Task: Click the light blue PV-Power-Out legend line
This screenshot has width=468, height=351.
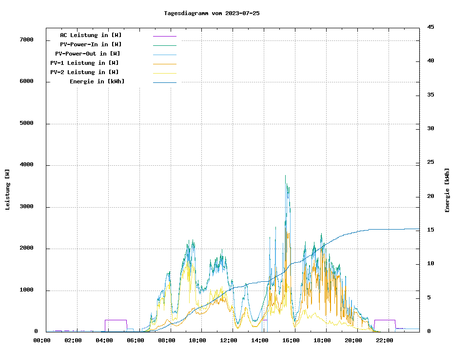Action: 164,55
